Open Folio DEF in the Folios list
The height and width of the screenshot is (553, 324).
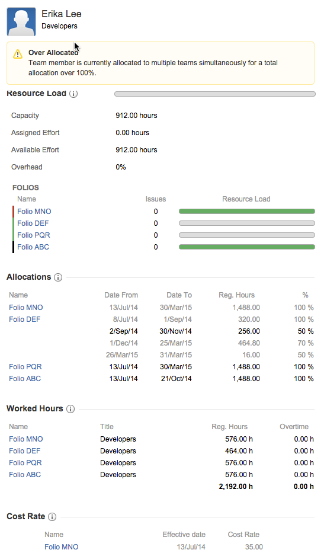(33, 223)
